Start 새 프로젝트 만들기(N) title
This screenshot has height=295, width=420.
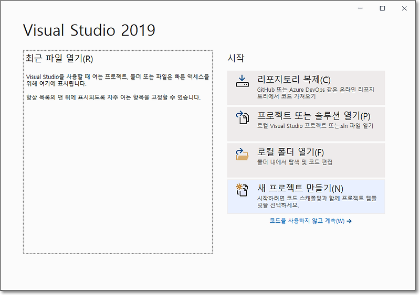300,188
